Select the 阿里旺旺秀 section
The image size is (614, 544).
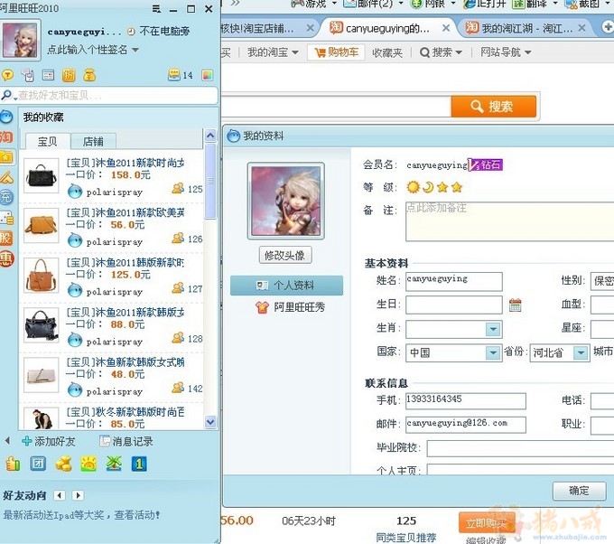click(x=290, y=307)
